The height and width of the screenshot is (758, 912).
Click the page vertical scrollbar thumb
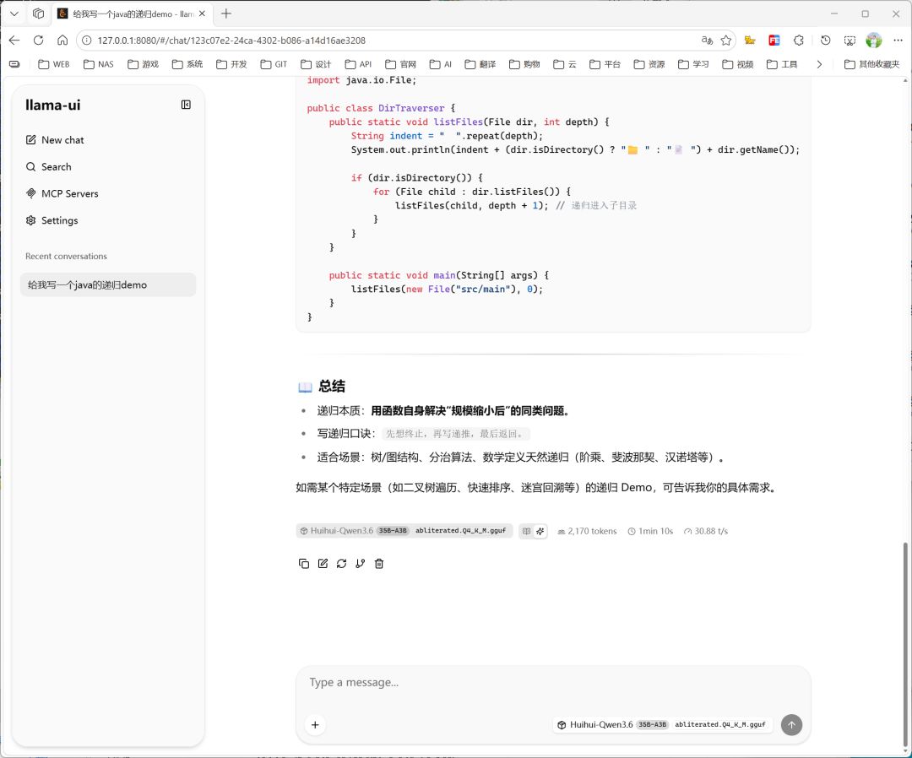(x=905, y=644)
